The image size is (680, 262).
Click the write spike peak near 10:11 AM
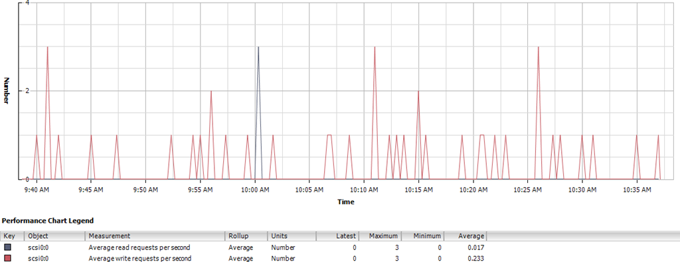pos(375,47)
